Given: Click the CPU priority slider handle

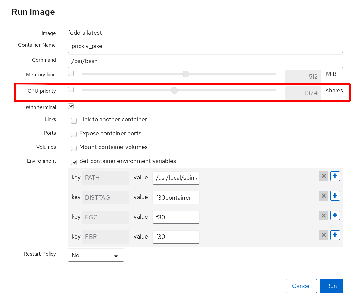Looking at the screenshot, I should pos(174,90).
